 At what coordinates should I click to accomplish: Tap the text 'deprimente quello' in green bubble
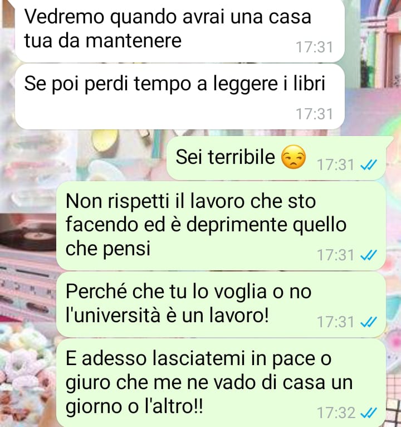(x=266, y=226)
